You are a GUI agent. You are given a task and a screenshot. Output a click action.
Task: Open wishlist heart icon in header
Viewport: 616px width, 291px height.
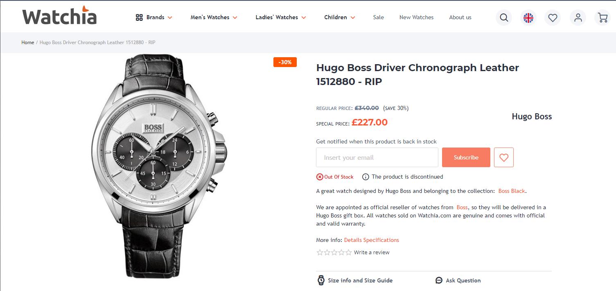(553, 18)
